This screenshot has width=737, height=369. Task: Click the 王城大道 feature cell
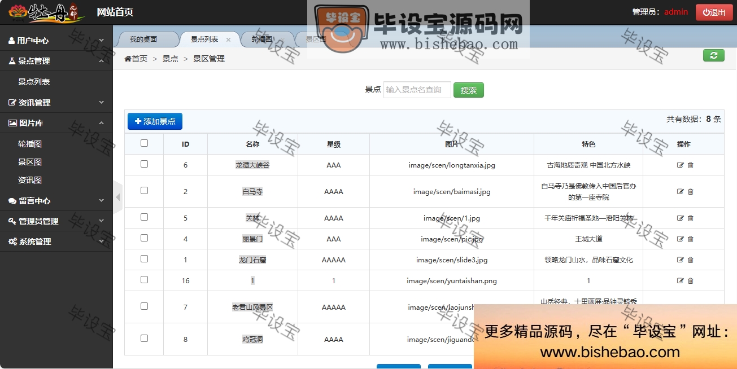pos(588,239)
